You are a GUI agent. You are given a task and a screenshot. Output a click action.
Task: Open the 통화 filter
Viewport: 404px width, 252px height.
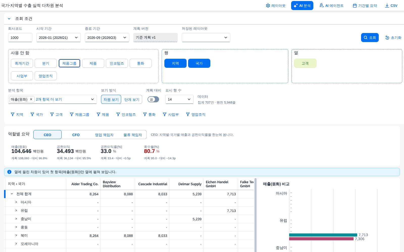(x=149, y=114)
